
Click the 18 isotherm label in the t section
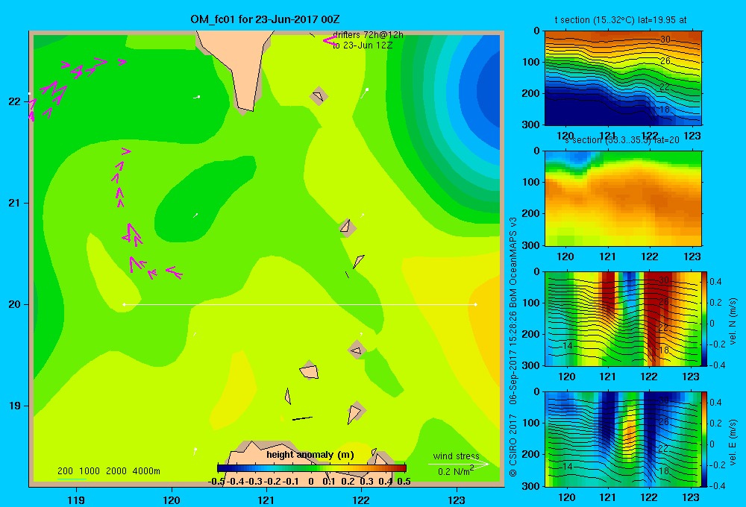665,110
